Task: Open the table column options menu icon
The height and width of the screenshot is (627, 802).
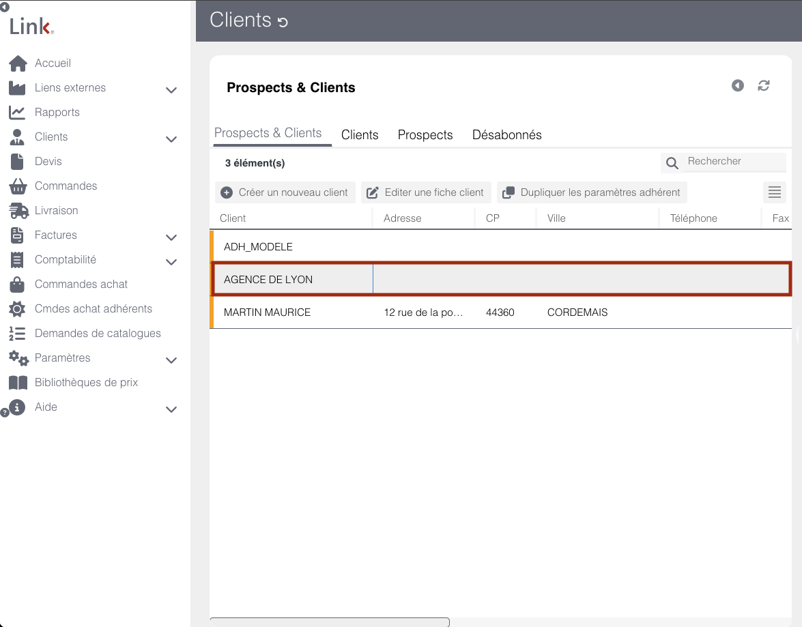Action: click(775, 192)
